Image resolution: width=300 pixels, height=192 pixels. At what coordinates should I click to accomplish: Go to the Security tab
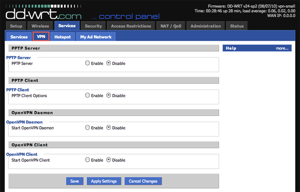94,26
